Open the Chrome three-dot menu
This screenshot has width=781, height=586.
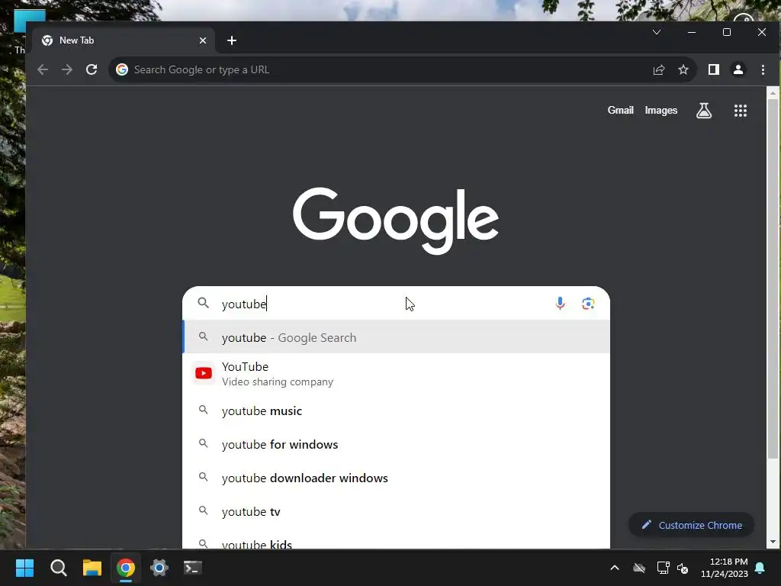point(763,69)
